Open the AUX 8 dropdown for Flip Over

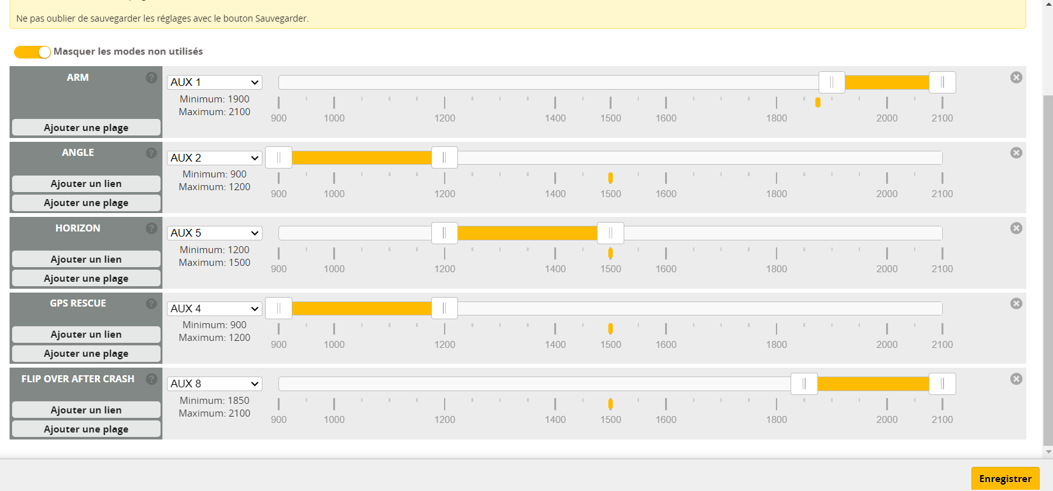tap(215, 384)
